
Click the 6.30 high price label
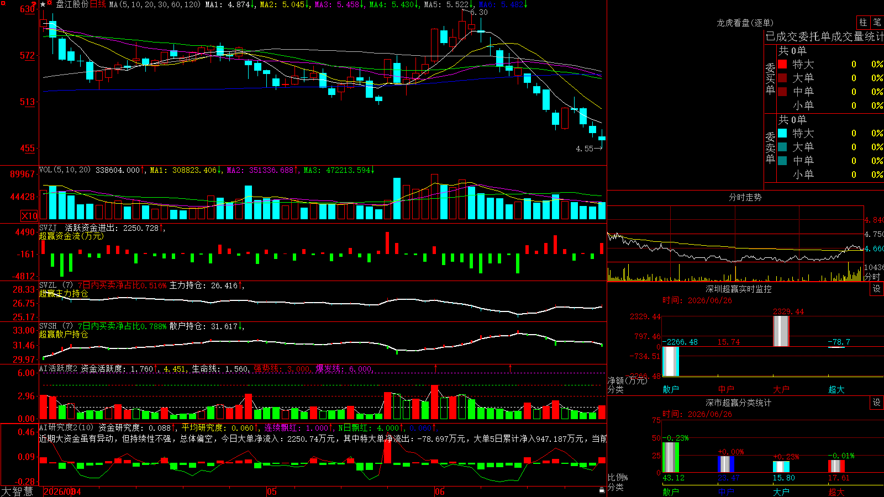[x=479, y=12]
